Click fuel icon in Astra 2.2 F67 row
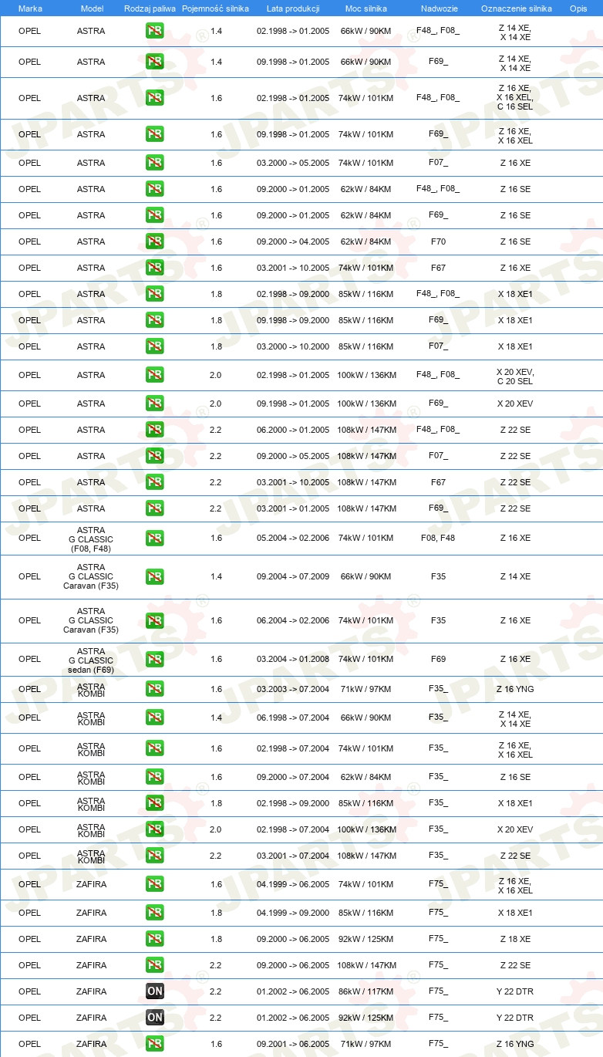Image resolution: width=603 pixels, height=1057 pixels. click(x=154, y=482)
